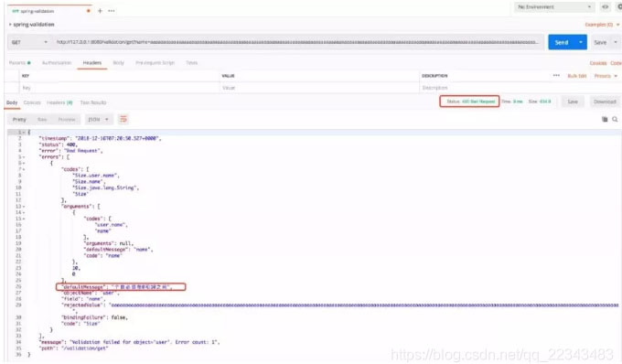
Task: Open headers table column options dots
Action: click(556, 75)
